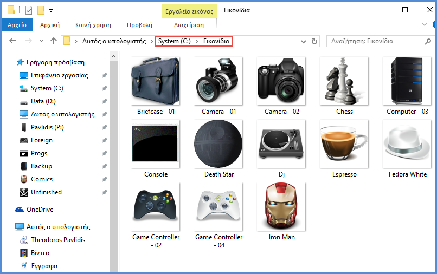The height and width of the screenshot is (274, 437).
Task: Click System (C:) in the address path
Action: 175,41
